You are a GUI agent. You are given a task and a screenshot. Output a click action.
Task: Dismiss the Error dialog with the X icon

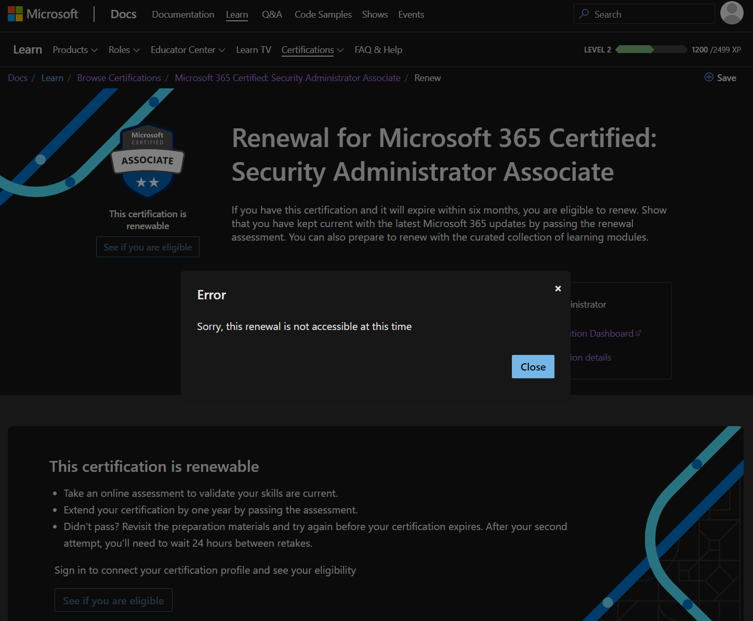[558, 288]
